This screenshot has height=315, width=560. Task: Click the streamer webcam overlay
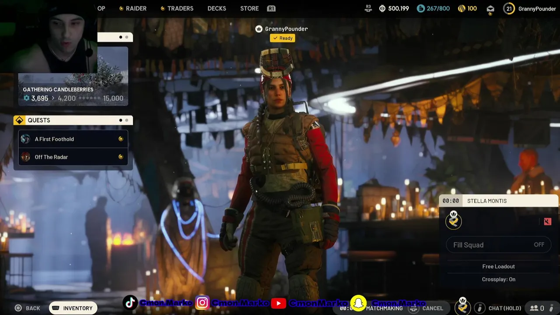(49, 36)
